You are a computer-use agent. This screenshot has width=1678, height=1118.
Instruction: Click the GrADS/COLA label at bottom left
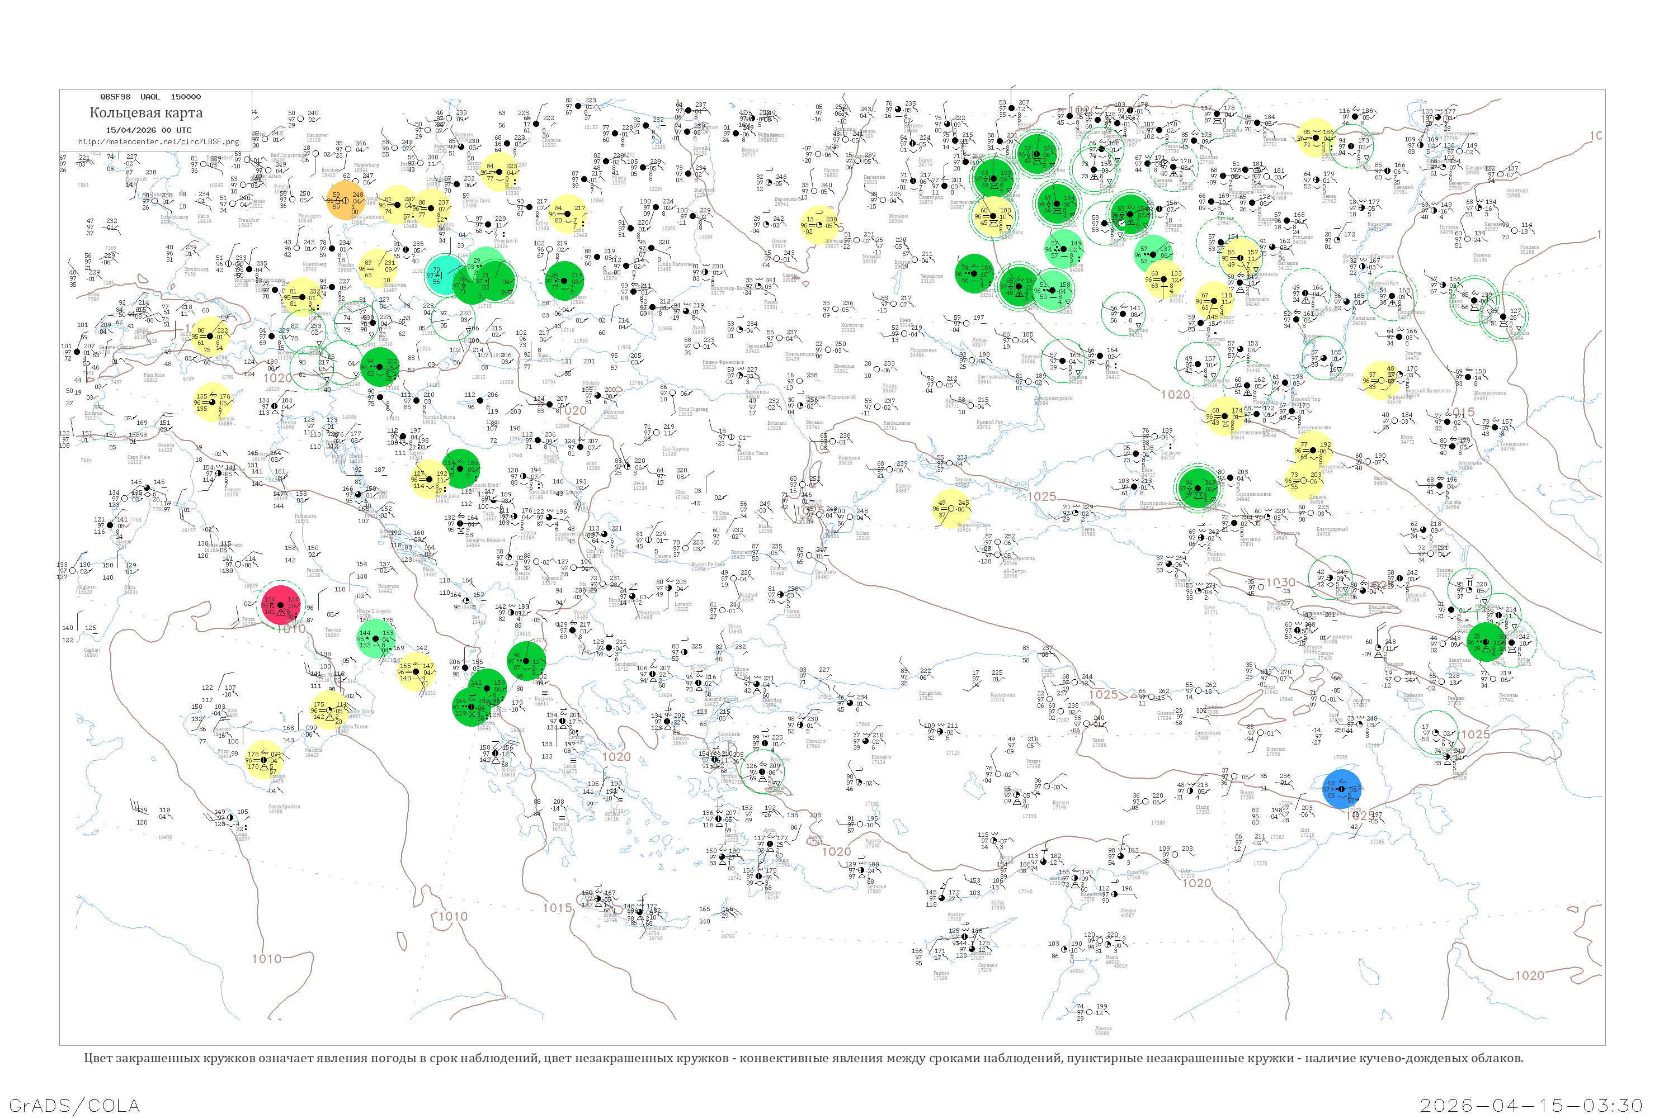74,1105
